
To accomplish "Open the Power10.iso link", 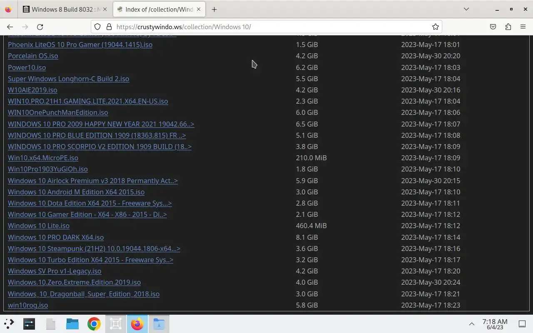I will (x=27, y=67).
